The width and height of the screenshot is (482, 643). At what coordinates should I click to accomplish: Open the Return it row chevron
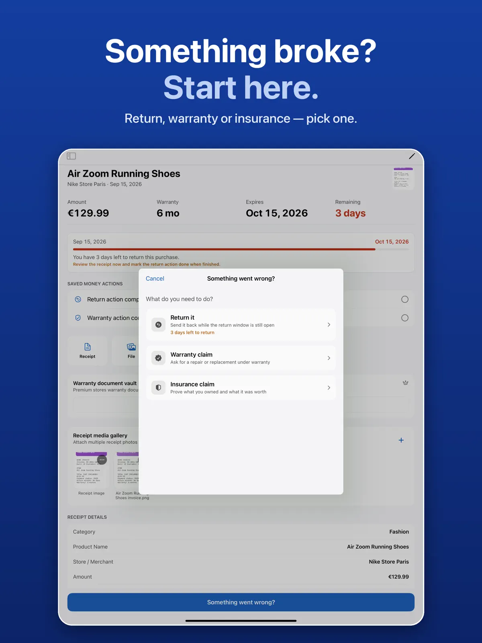[x=329, y=325]
